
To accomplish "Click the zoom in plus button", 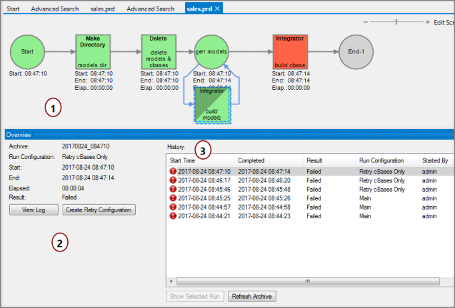I will 427,22.
